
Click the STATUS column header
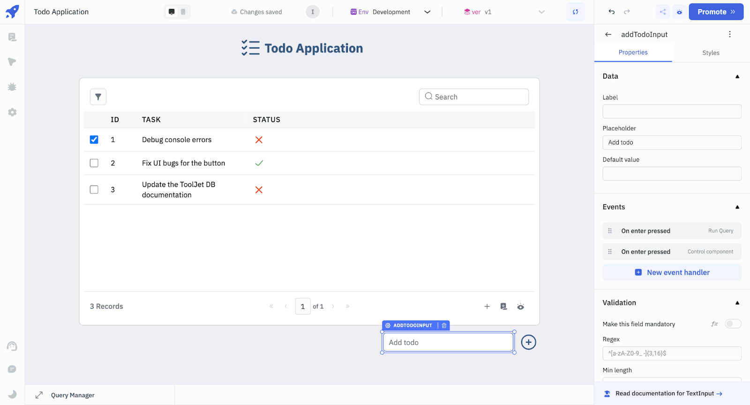(266, 120)
